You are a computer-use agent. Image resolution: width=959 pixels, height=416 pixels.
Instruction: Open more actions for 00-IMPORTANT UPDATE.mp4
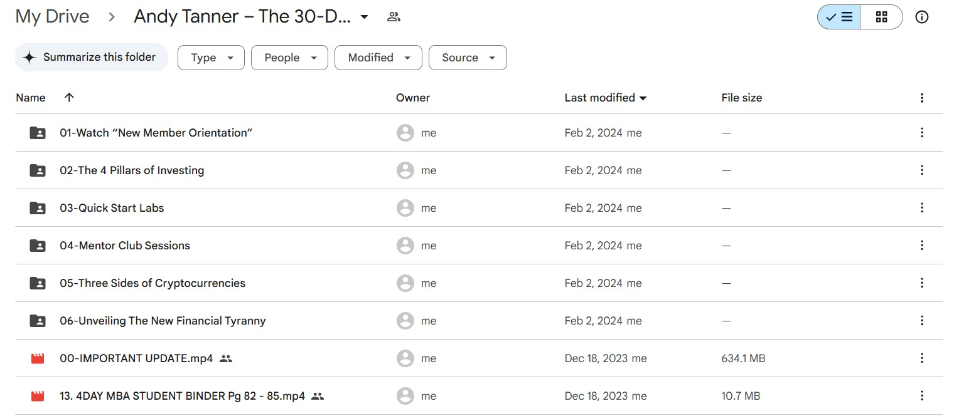click(921, 358)
